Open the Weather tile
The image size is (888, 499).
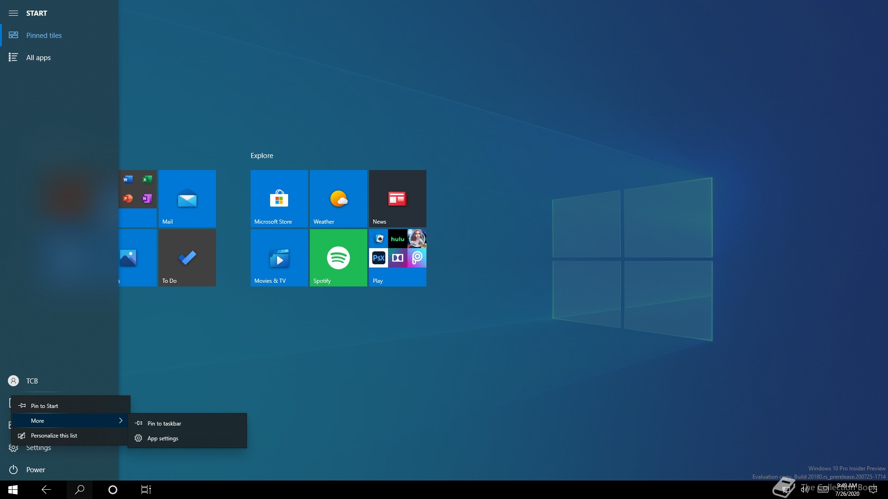click(x=339, y=199)
